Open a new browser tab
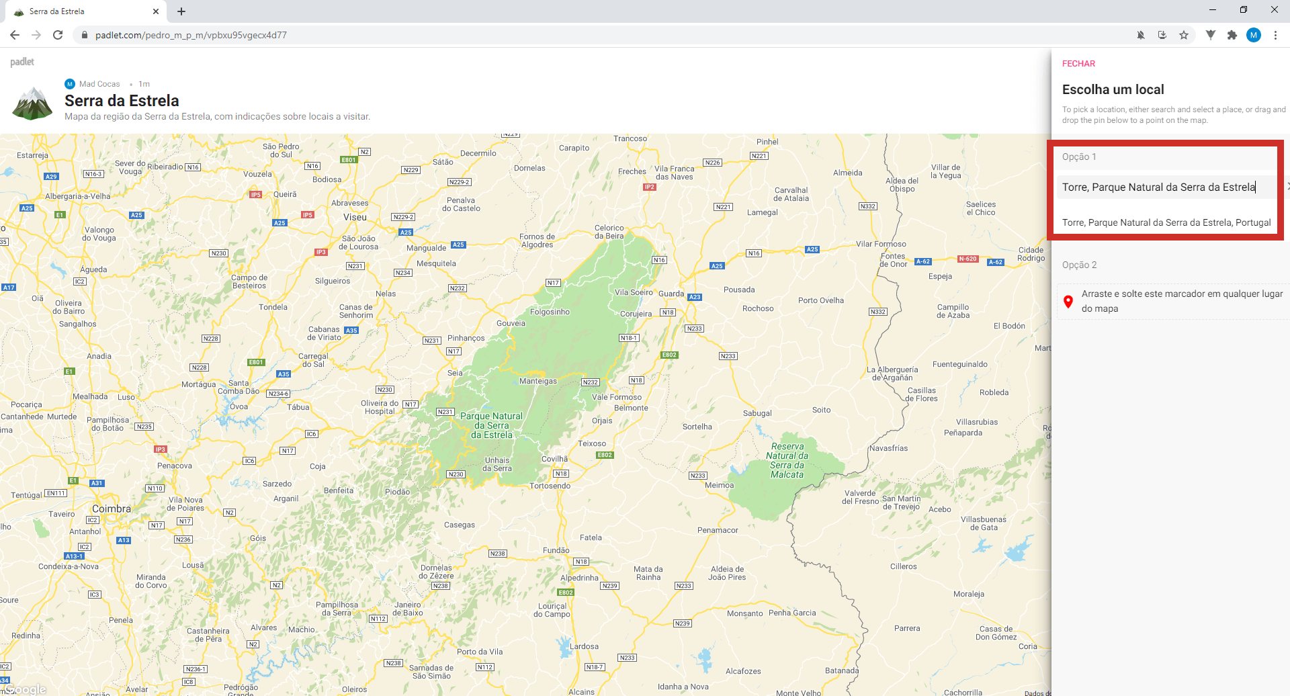The height and width of the screenshot is (696, 1290). pos(181,11)
